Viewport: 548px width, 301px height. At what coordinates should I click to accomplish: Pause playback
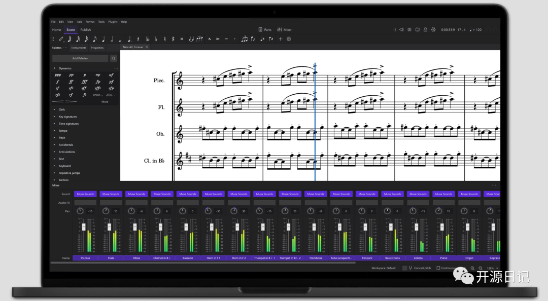click(x=409, y=30)
